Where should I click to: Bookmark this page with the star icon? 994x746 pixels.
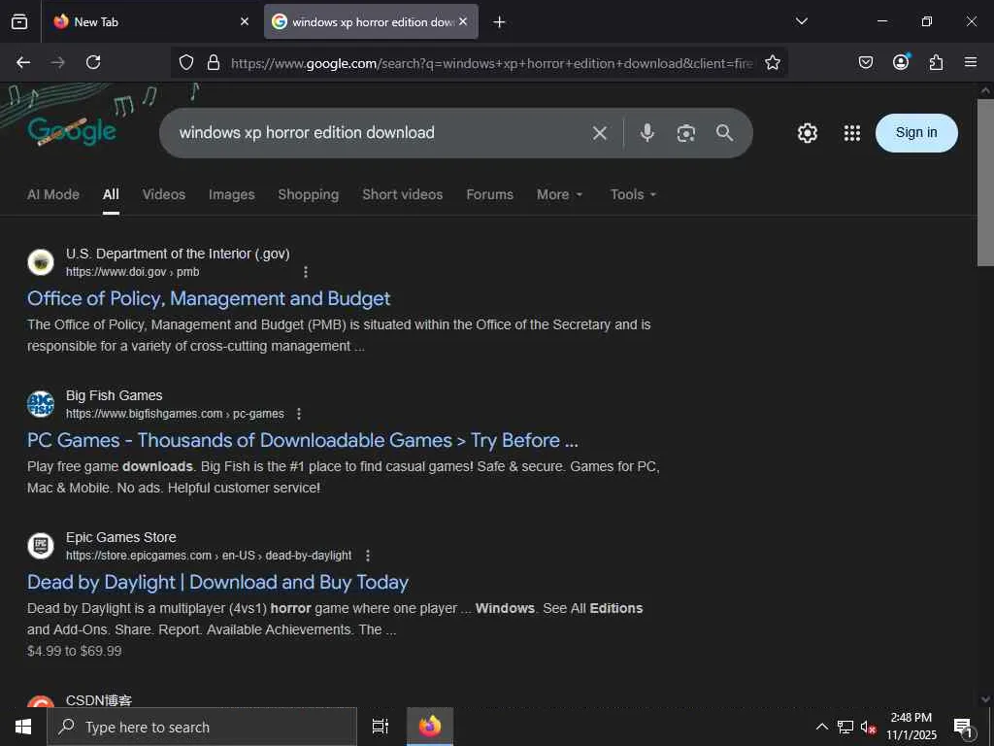pos(773,62)
